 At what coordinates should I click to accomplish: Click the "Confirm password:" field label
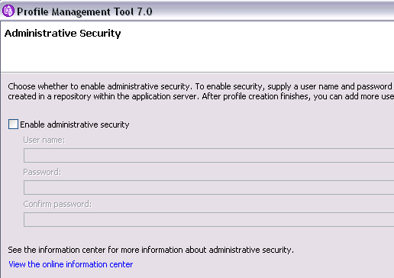click(x=57, y=204)
